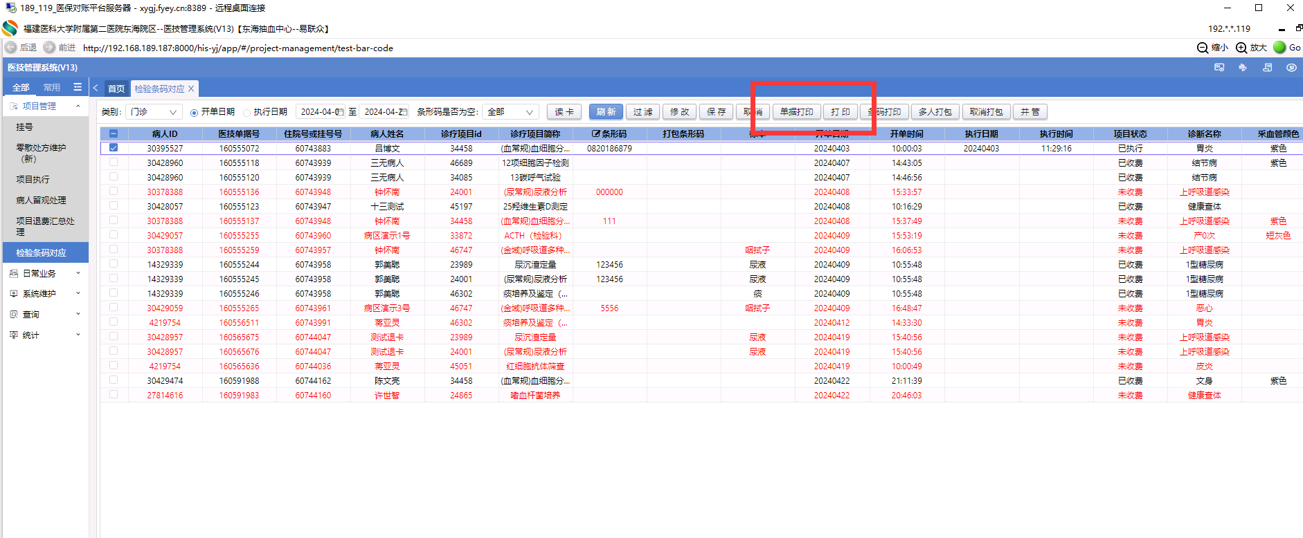This screenshot has height=538, width=1303.
Task: Check the row for patient 陈文亮
Action: [114, 380]
